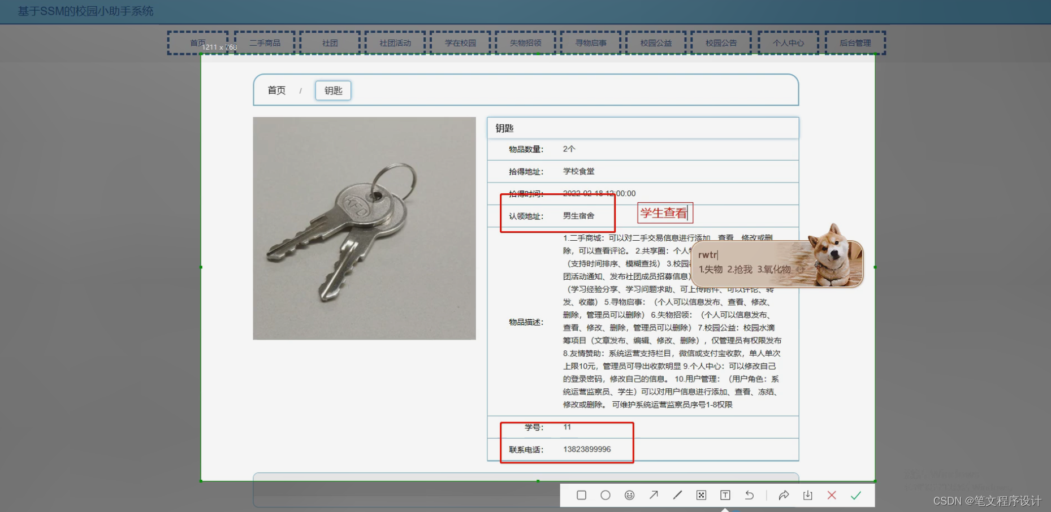Save the screenshot with download icon
Viewport: 1051px width, 512px height.
(808, 494)
